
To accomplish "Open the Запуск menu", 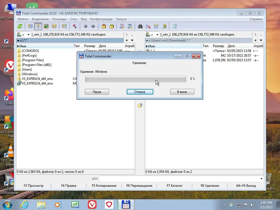I will tap(121, 19).
